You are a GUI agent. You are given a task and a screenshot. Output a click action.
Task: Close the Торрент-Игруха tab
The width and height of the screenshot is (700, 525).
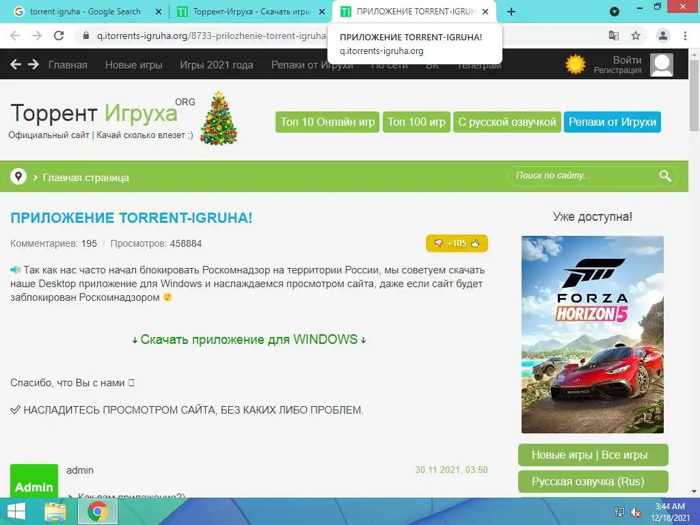(322, 12)
